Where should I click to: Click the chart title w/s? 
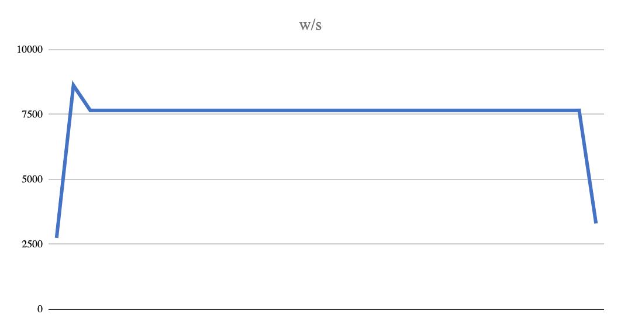point(310,25)
